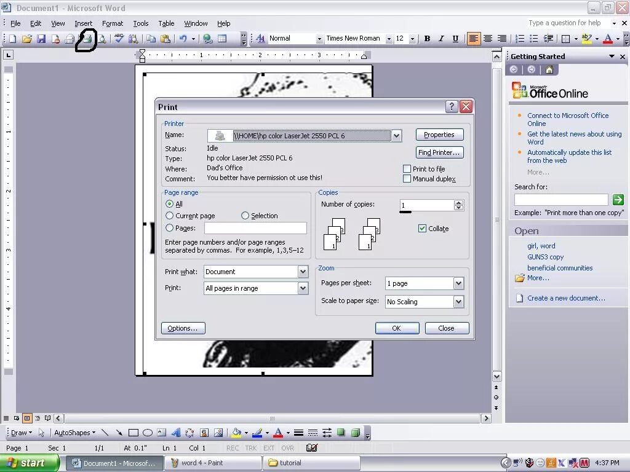This screenshot has width=630, height=472.
Task: Select the Line drawing tool
Action: click(105, 433)
